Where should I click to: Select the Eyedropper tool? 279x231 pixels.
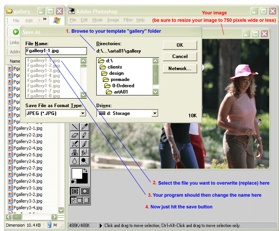point(85,127)
